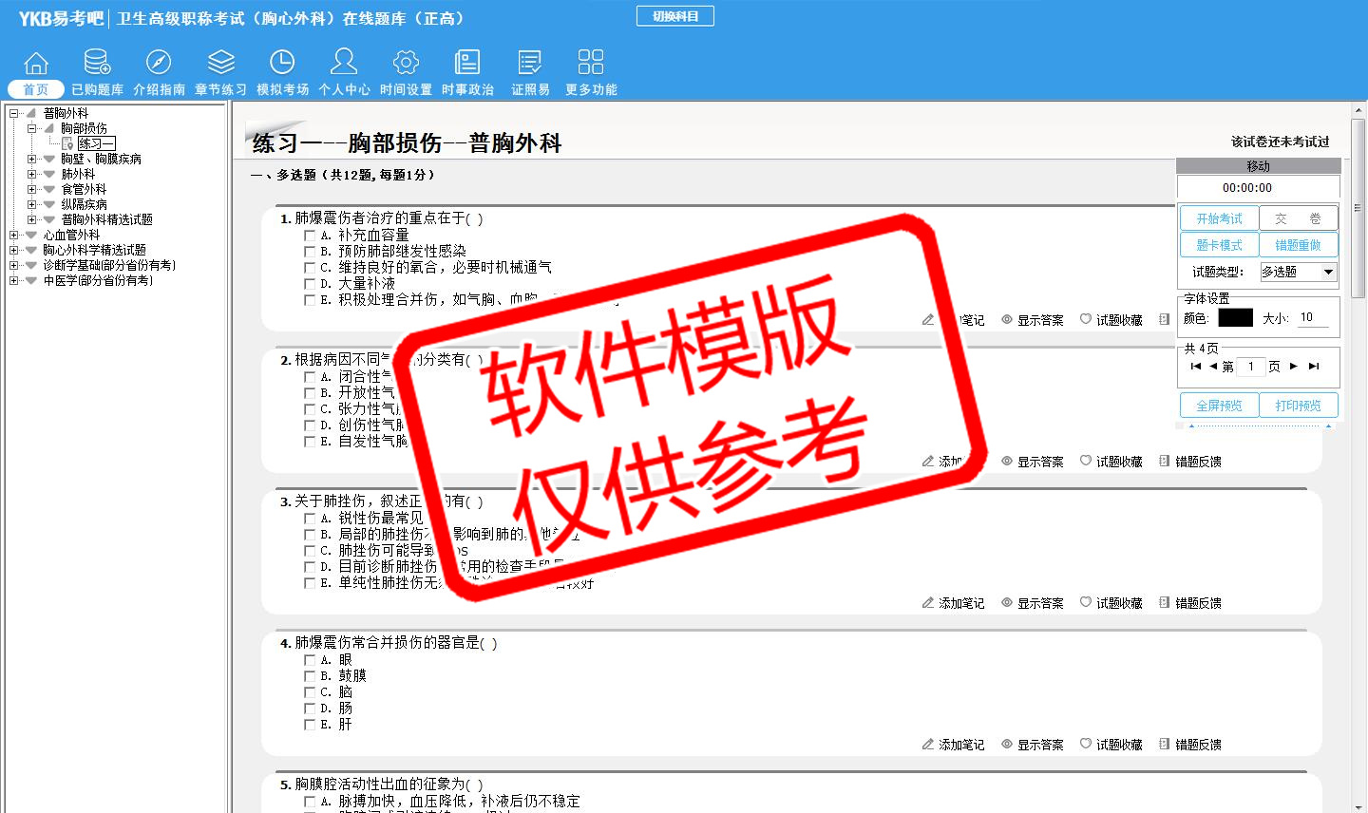Select the 首页 home tab
The image size is (1368, 813).
coord(36,89)
